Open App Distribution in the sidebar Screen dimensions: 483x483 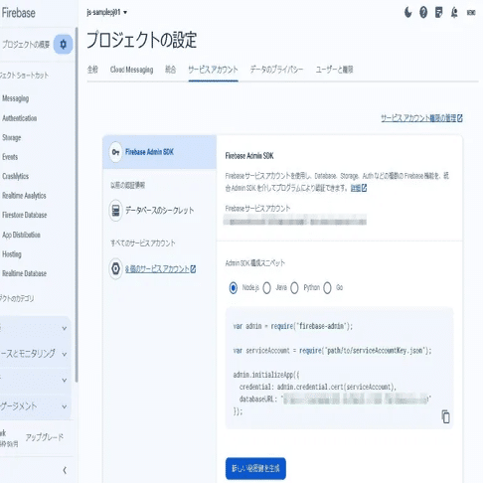[21, 235]
